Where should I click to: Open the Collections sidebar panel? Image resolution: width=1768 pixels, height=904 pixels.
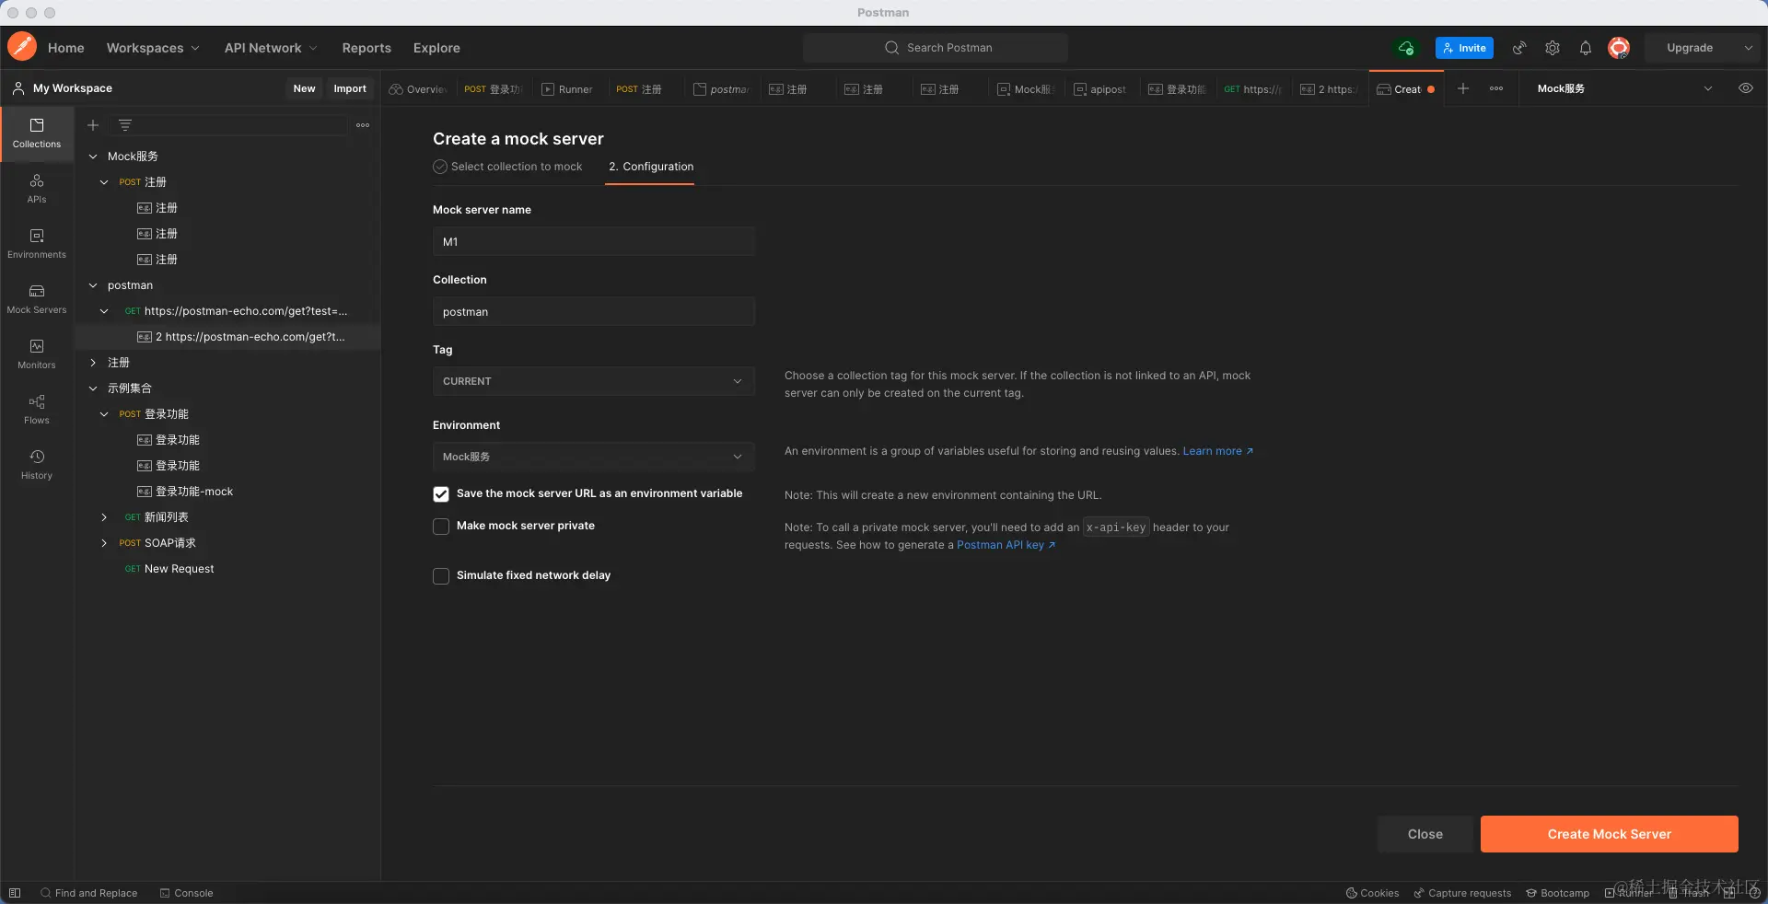click(37, 133)
